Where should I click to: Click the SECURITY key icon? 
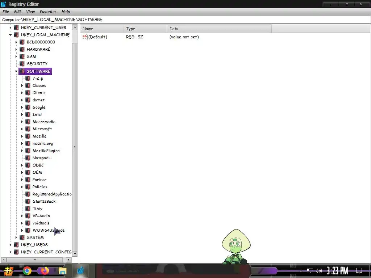click(22, 64)
